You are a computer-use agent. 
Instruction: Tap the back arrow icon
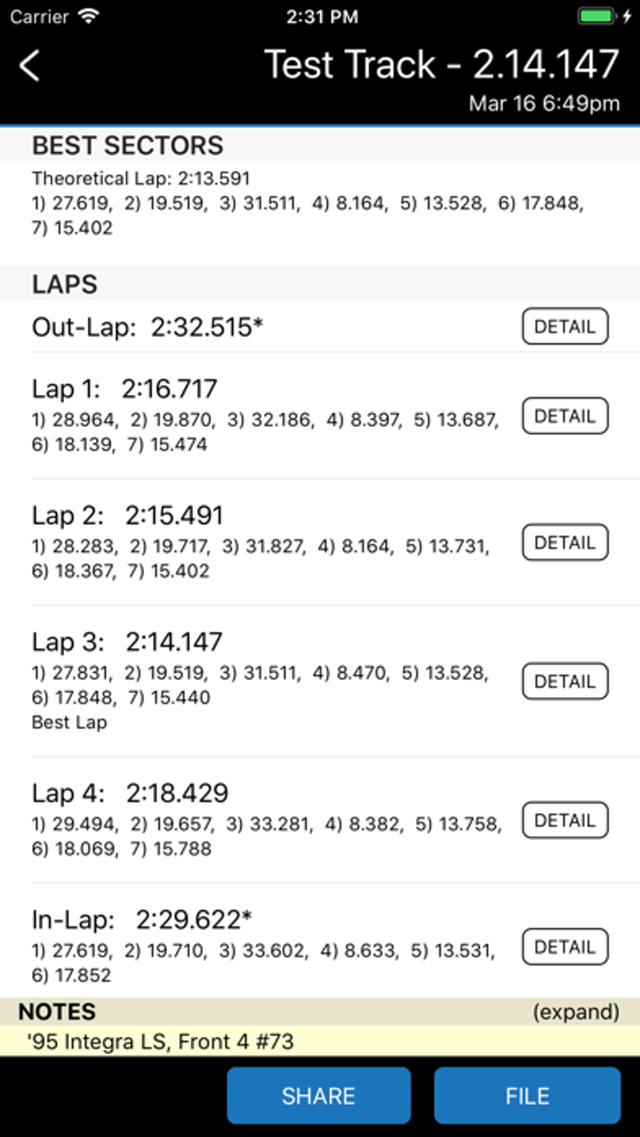point(29,66)
